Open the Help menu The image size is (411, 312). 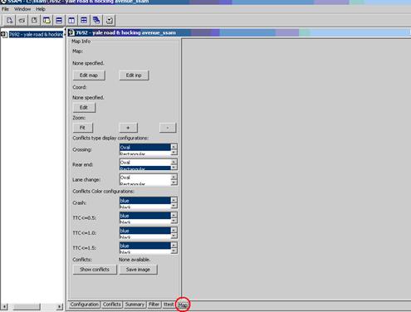click(41, 9)
